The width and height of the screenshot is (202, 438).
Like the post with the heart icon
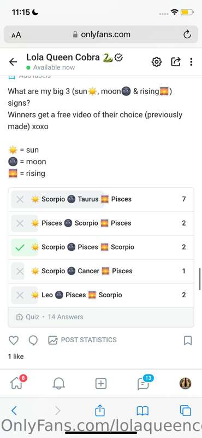pyautogui.click(x=14, y=340)
